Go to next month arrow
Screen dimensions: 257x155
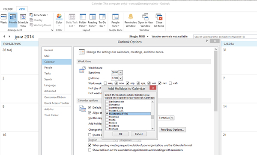9,37
